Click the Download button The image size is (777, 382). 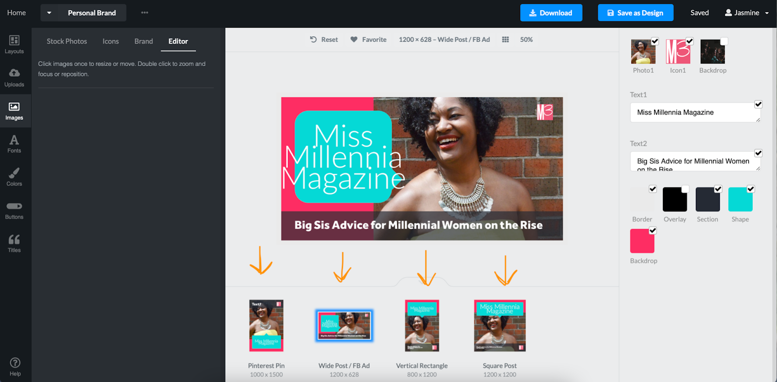[x=551, y=13]
